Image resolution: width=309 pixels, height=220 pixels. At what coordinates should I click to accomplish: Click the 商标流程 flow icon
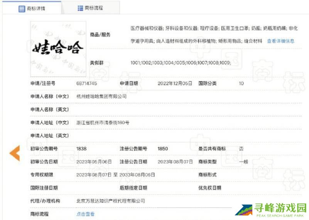[80, 8]
